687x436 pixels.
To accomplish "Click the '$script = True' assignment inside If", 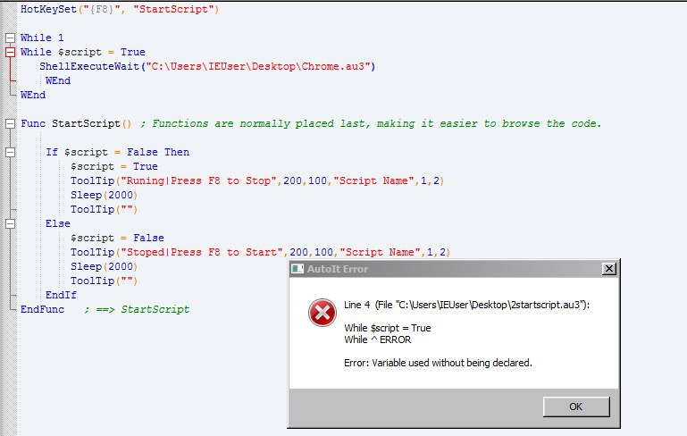I will click(x=114, y=166).
